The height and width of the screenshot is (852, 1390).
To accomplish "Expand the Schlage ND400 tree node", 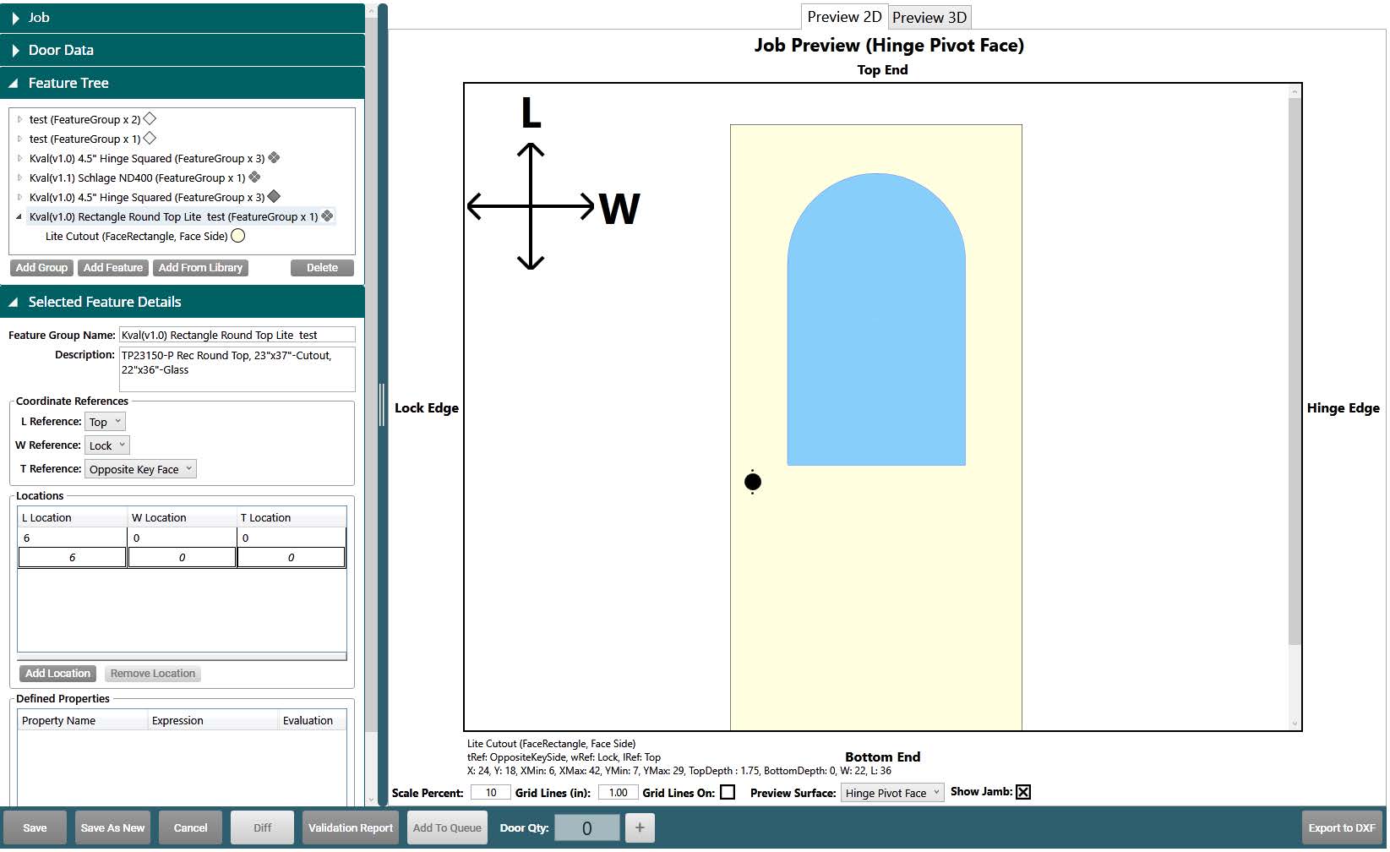I will [19, 178].
